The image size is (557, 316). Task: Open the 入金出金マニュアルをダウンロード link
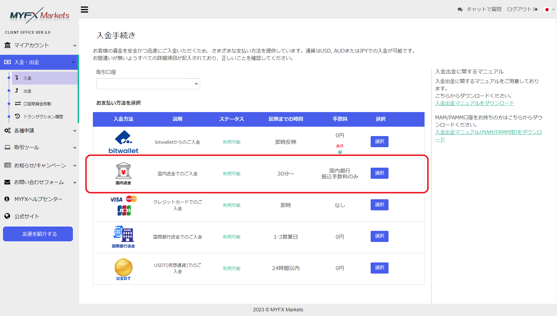pos(475,103)
